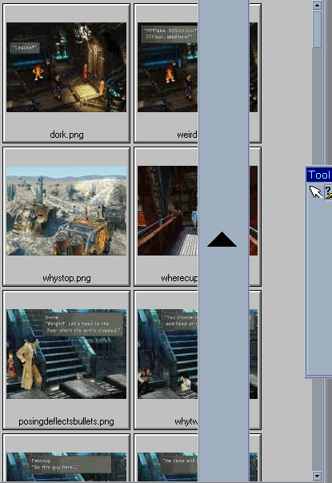Click the scrollbar up arrow
Image resolution: width=332 pixels, height=483 pixels.
(x=317, y=5)
